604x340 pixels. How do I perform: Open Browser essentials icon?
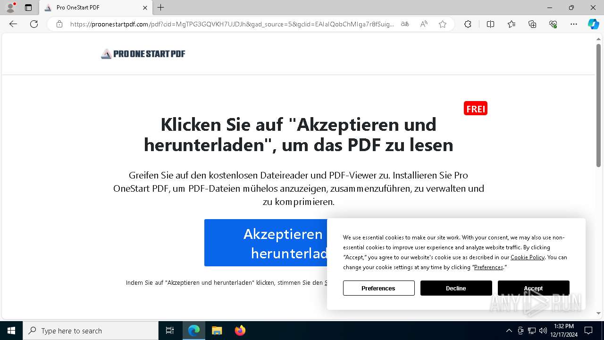(x=553, y=24)
